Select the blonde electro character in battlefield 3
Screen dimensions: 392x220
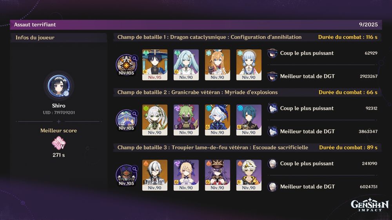coord(186,175)
